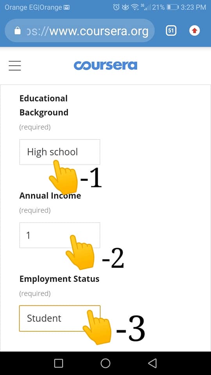Tap the Wi-Fi icon in status bar

tap(135, 7)
